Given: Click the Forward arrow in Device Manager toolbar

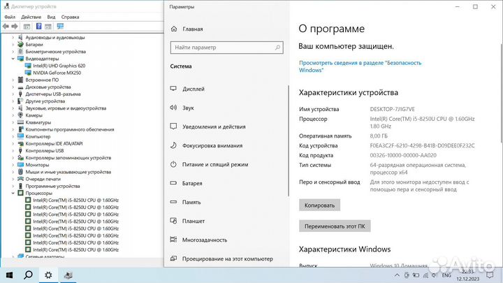Looking at the screenshot, I should 15,27.
